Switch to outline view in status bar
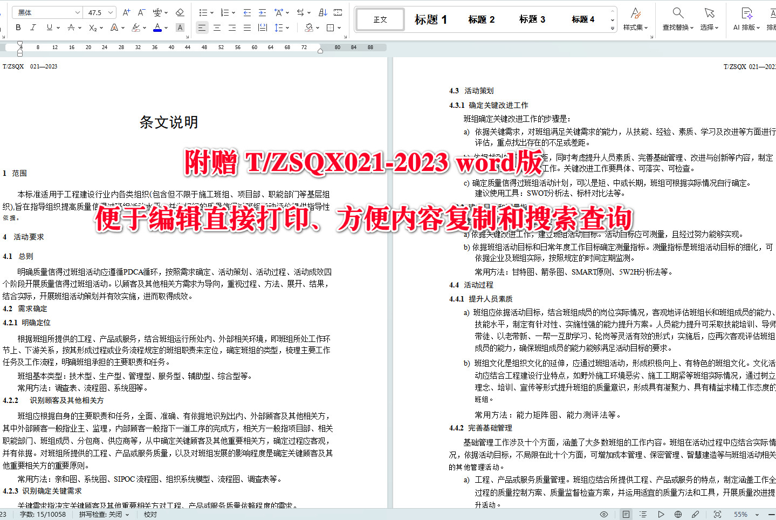Image resolution: width=776 pixels, height=520 pixels. click(643, 515)
